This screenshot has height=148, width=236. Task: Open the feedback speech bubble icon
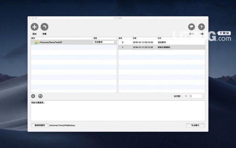192,27
